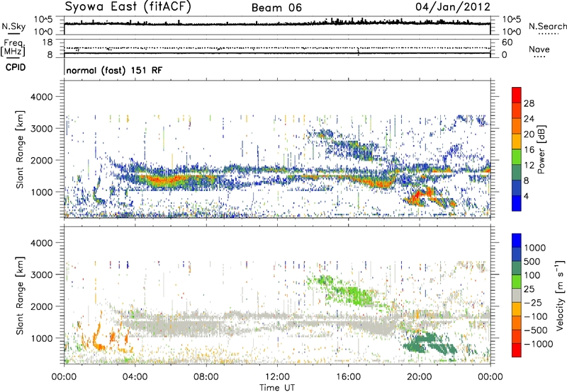Click the 'Beam 06' label
Screen dimensions: 567x392
coord(276,8)
